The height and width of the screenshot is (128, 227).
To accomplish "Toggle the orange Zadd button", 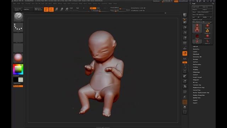I will [x=93, y=8].
